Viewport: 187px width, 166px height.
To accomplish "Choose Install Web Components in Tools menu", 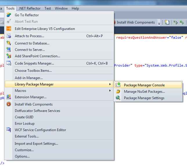I will point(59,104).
